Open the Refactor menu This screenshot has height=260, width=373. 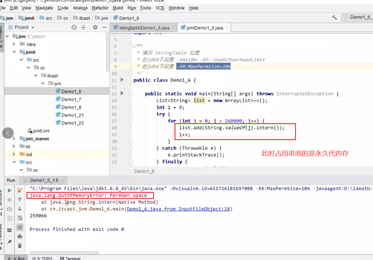(x=100, y=8)
